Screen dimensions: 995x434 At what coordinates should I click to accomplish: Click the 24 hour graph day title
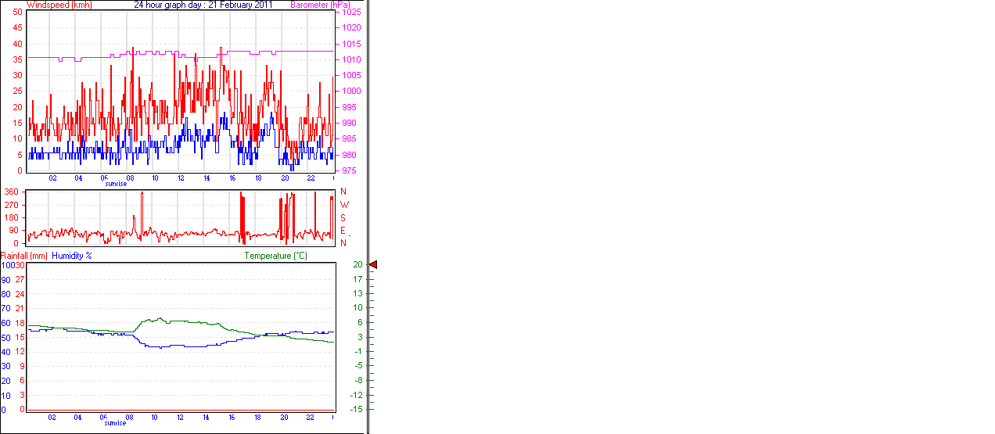(x=203, y=5)
